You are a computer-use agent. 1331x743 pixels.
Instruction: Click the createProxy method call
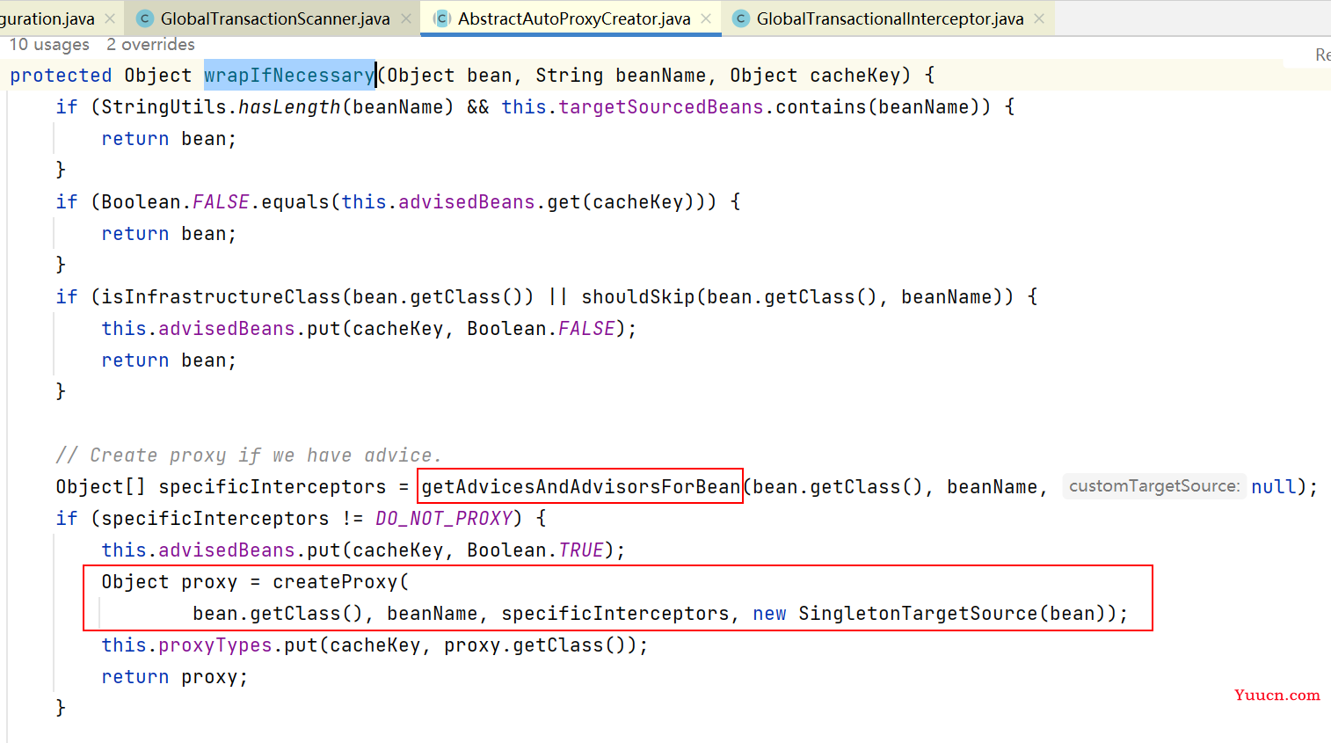point(335,582)
